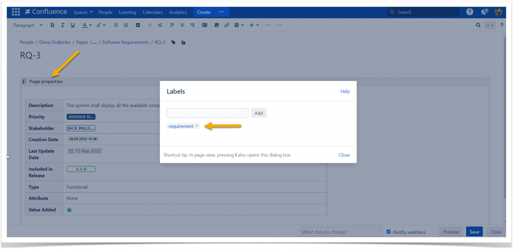515x250 pixels.
Task: Open the insert files and images icon
Action: pyautogui.click(x=216, y=25)
